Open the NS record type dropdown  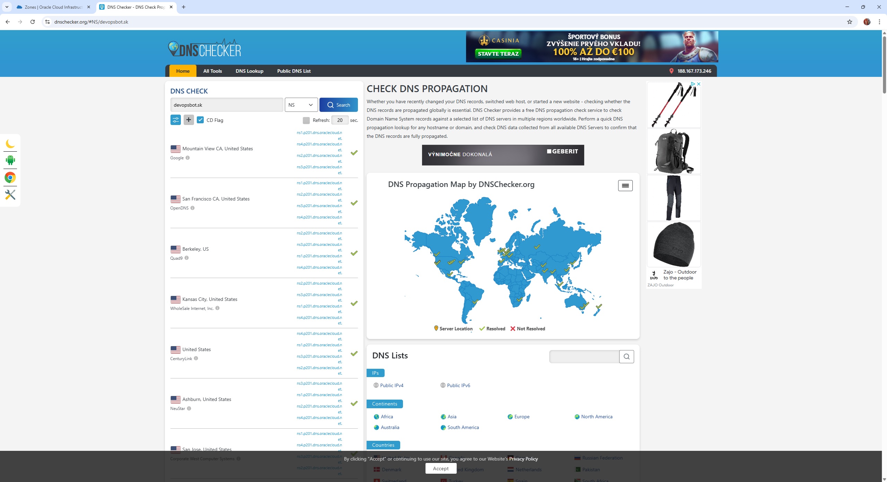pyautogui.click(x=301, y=105)
